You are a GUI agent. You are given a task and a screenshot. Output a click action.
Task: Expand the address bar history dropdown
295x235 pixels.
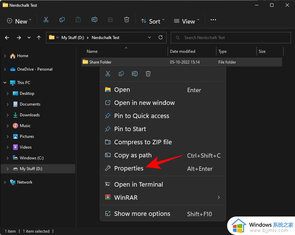(150, 37)
